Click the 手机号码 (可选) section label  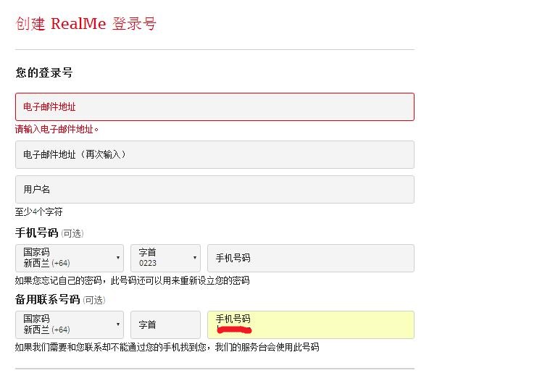tap(49, 233)
